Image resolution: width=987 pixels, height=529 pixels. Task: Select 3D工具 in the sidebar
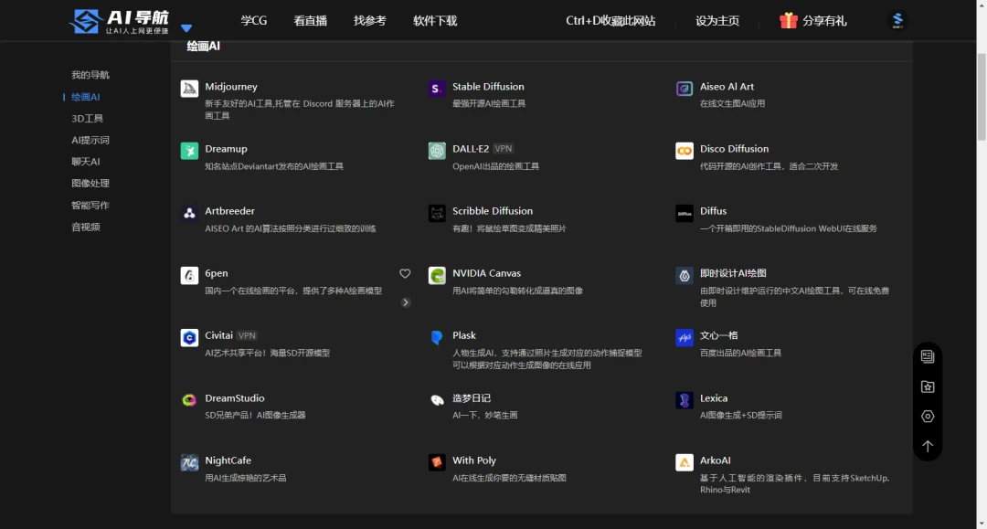[x=87, y=118]
